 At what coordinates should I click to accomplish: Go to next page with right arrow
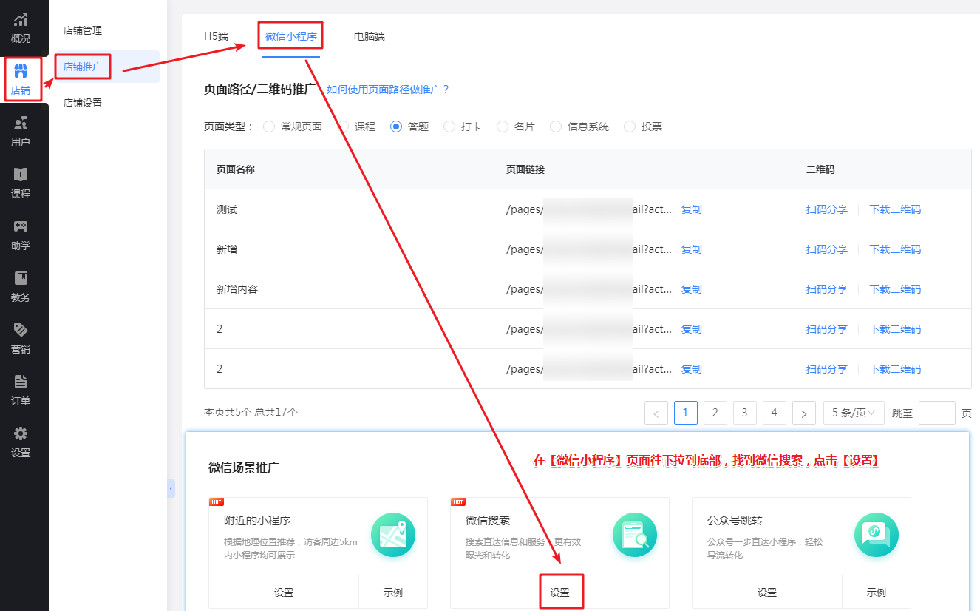point(804,413)
